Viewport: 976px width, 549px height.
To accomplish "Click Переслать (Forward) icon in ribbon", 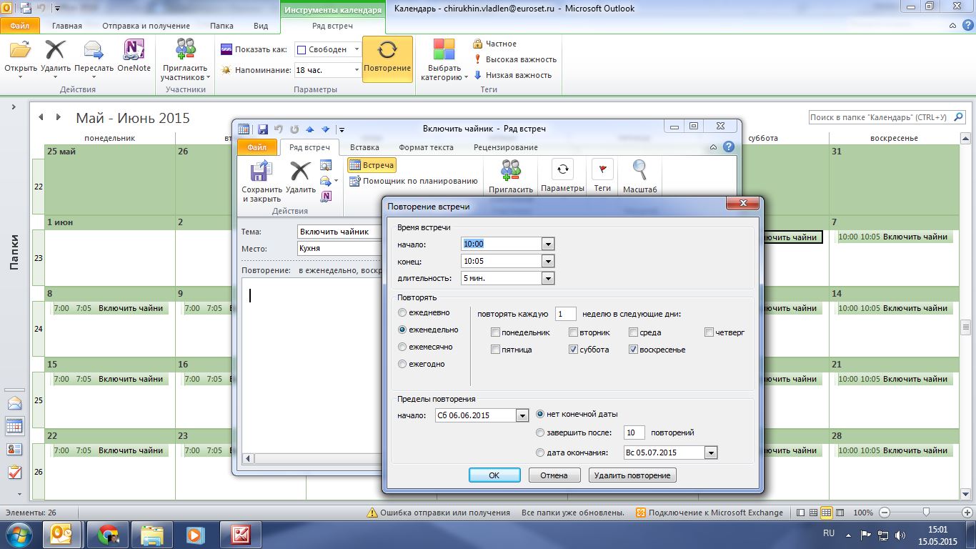I will tap(94, 51).
